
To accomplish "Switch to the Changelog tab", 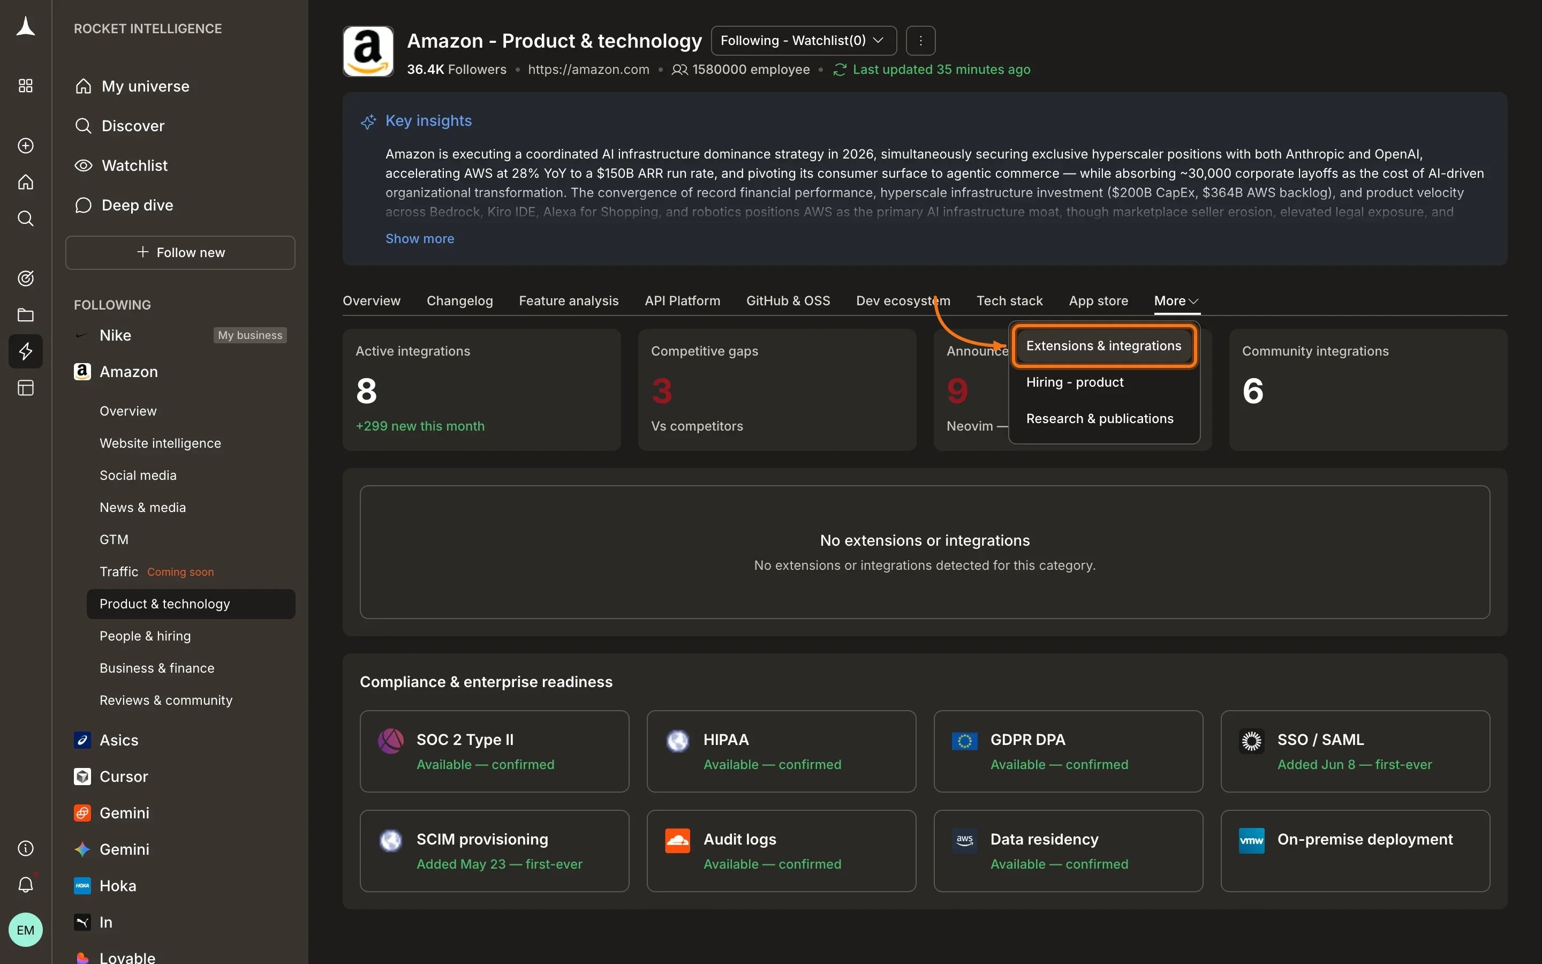I will [459, 301].
